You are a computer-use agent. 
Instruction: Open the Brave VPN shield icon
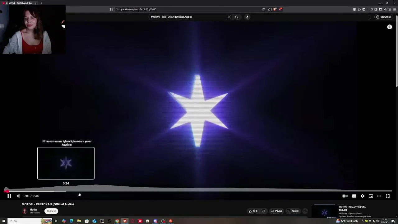[x=390, y=9]
